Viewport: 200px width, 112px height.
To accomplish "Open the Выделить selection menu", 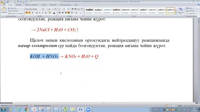I will 191,13.
